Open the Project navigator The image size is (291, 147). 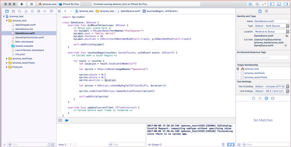coord(7,11)
